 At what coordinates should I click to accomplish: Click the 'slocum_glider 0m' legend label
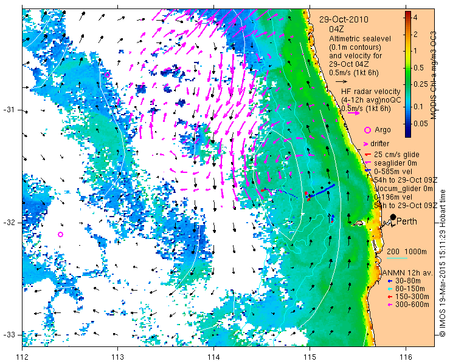(x=403, y=189)
